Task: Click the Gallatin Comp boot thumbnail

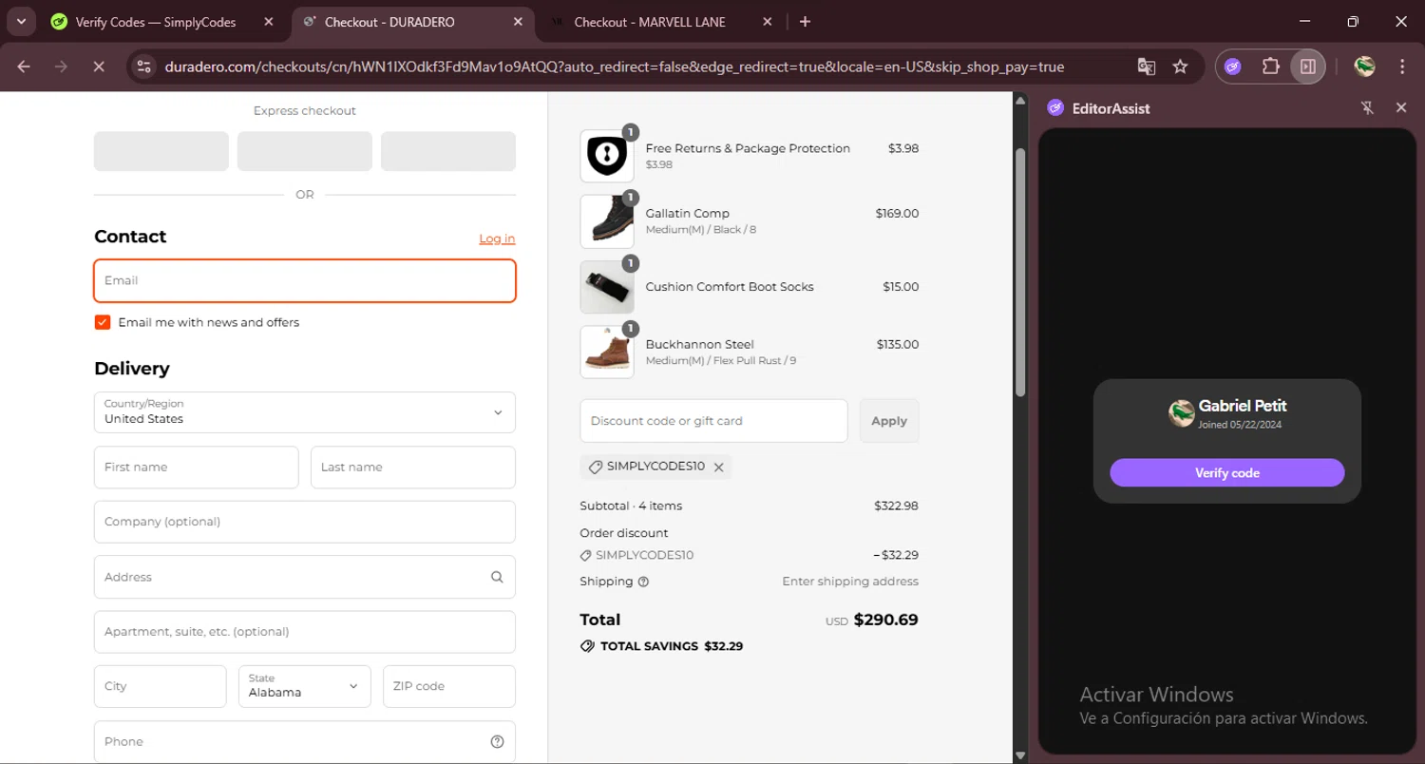Action: click(607, 221)
